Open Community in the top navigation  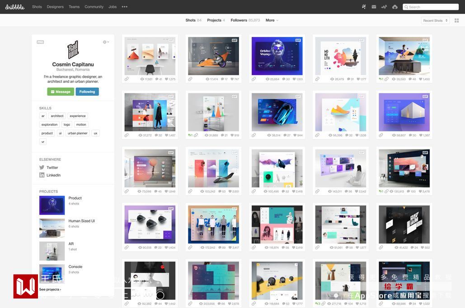coord(94,6)
